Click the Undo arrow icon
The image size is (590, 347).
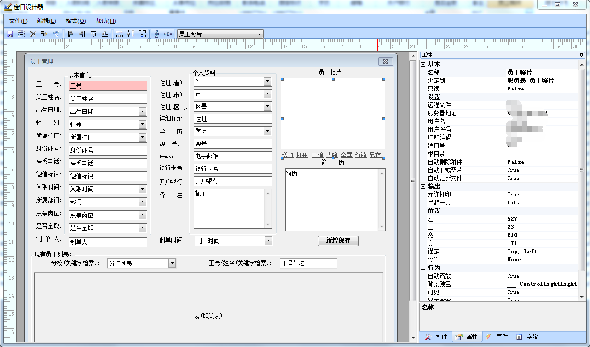click(x=56, y=34)
